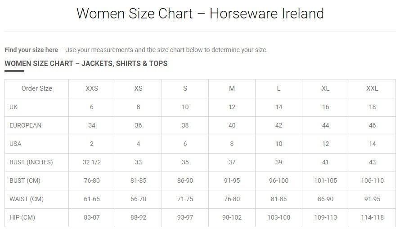Select the XXL column header
This screenshot has width=400, height=229.
(372, 88)
